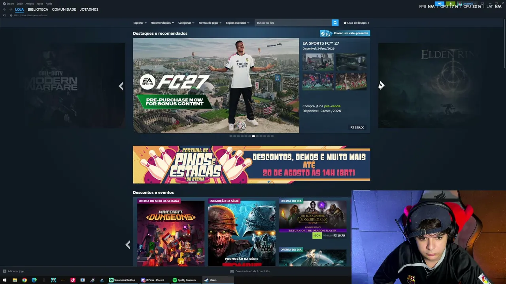Reload the store page with refresh icon
The width and height of the screenshot is (506, 284).
point(5,15)
